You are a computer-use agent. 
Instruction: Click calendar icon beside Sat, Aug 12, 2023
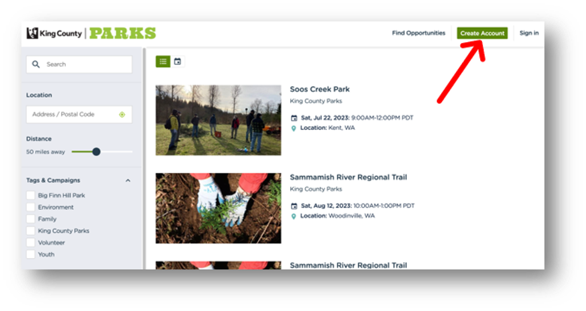click(294, 206)
